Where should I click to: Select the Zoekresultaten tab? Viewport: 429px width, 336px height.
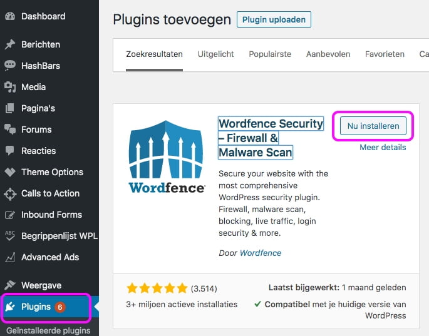coord(154,54)
